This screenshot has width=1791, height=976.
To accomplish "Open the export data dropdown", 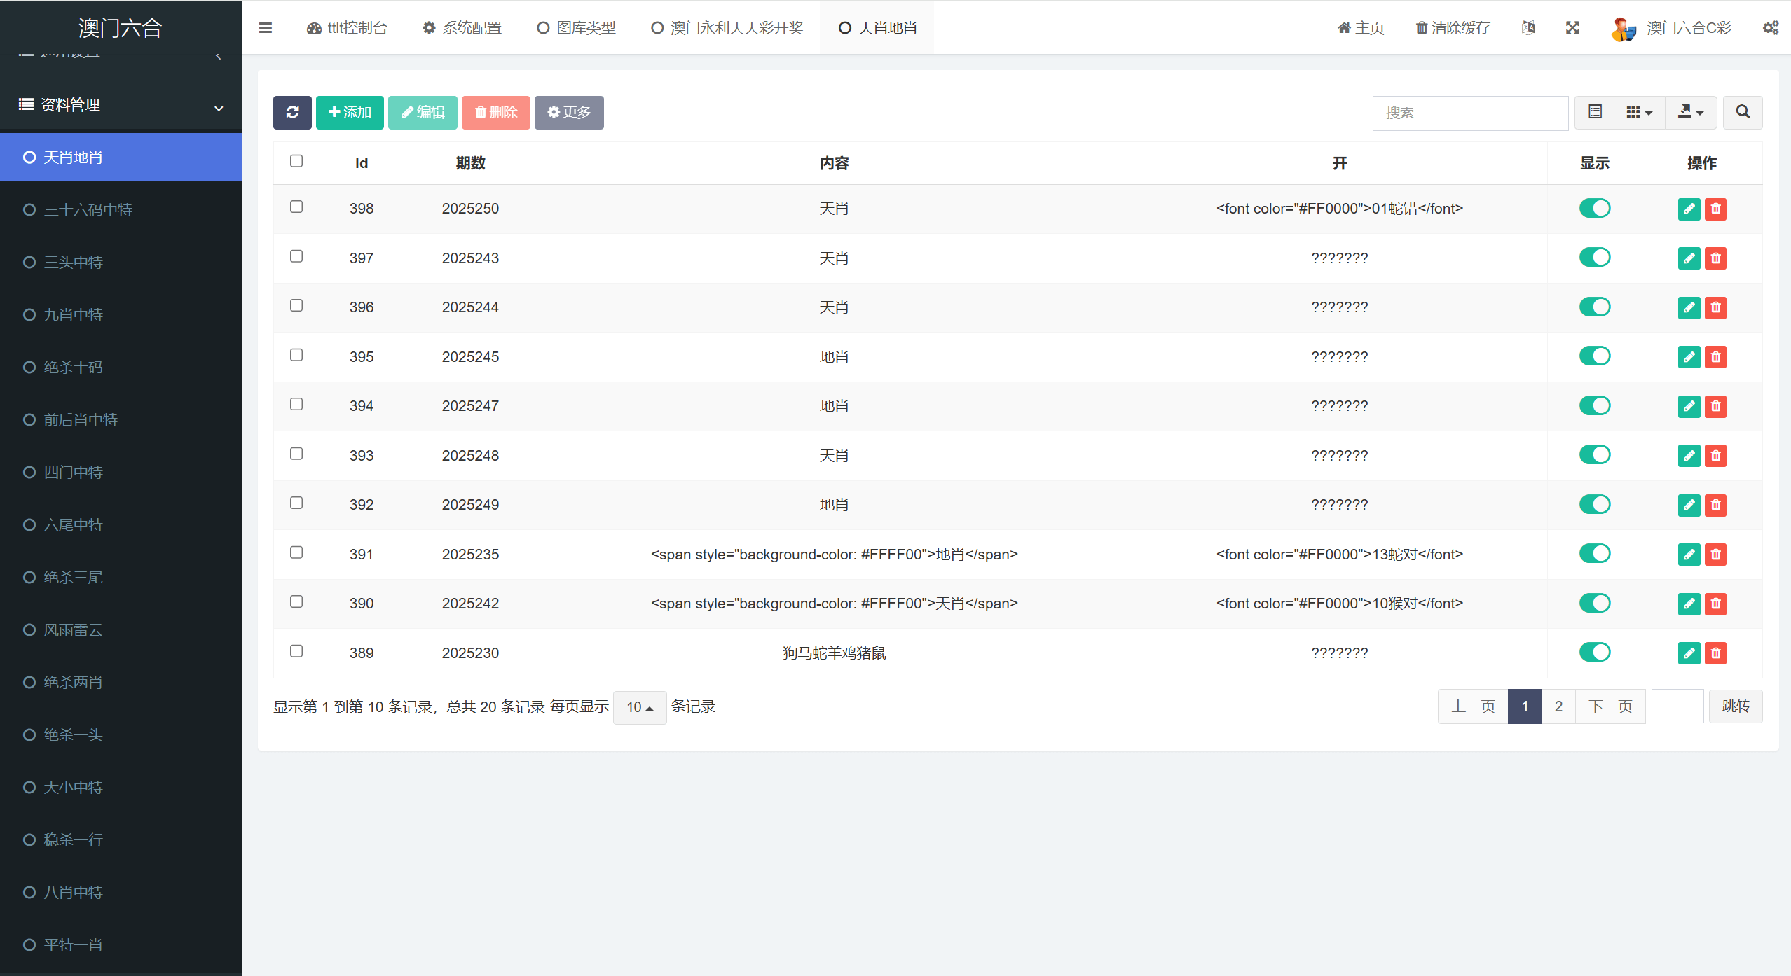I will pos(1691,112).
